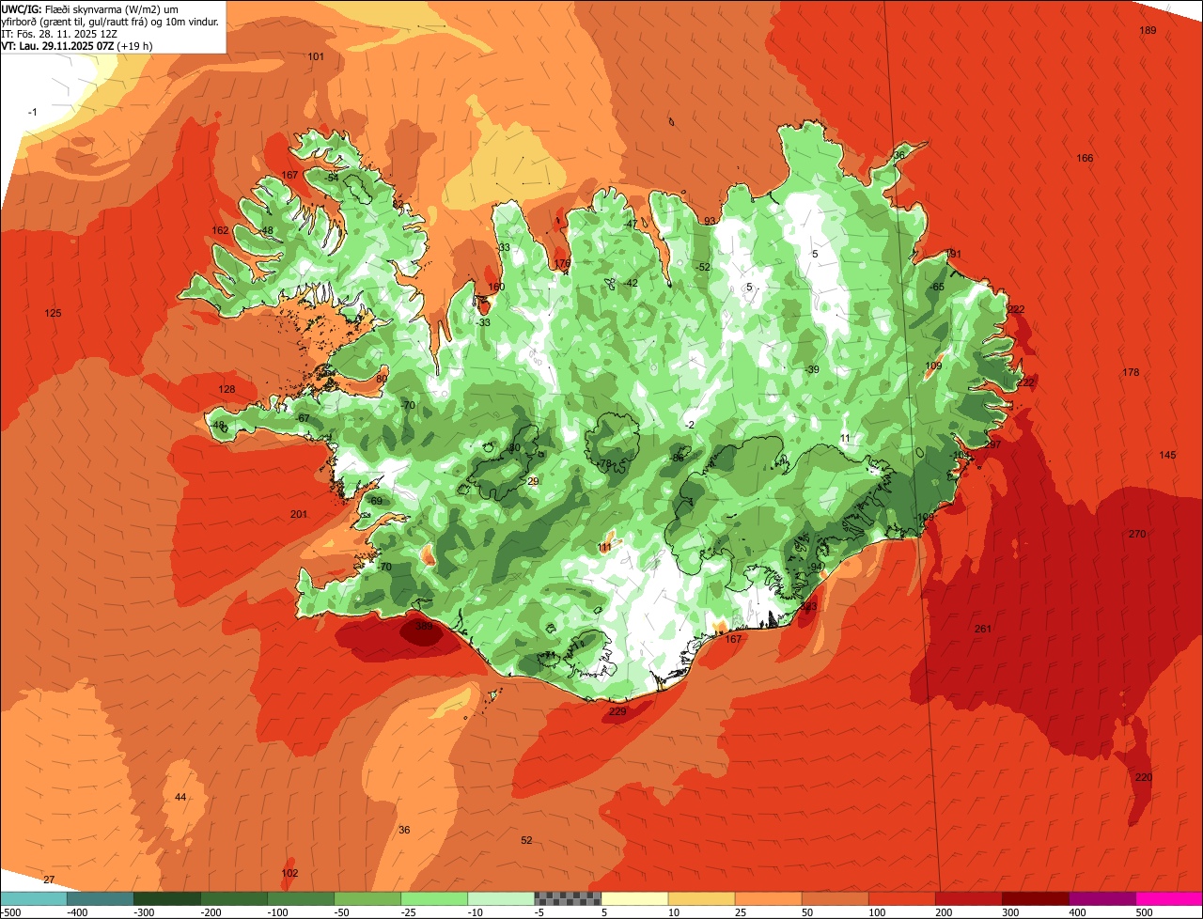Image resolution: width=1203 pixels, height=919 pixels.
Task: Click the orange swatch between 50 and 100
Action: tap(836, 898)
